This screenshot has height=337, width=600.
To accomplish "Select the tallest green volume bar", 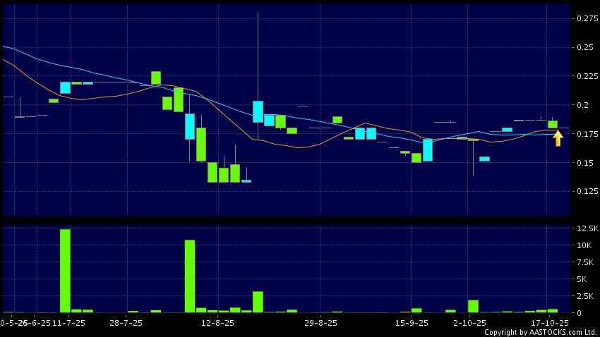I will click(x=65, y=271).
